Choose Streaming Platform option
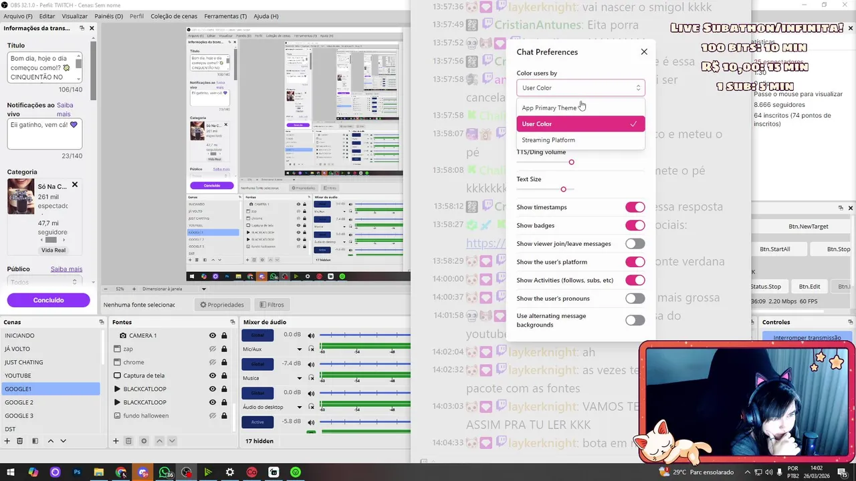856x481 pixels. (580, 140)
